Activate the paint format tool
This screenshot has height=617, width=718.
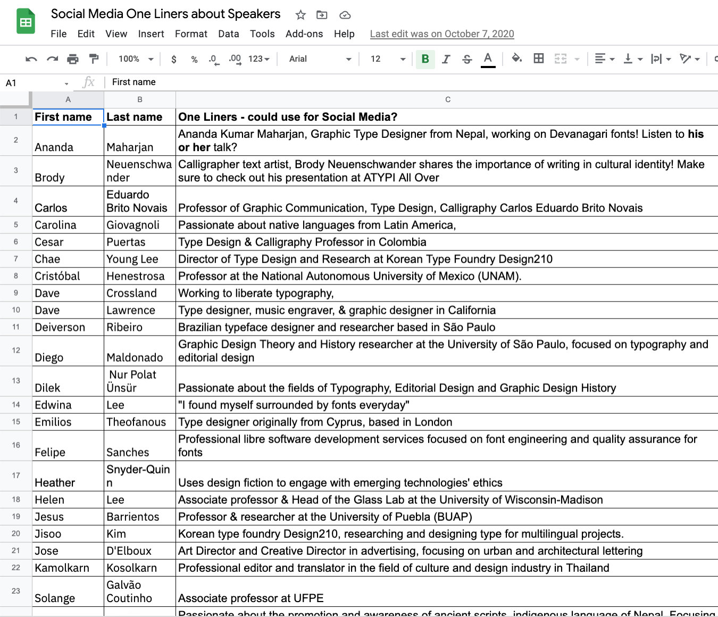tap(94, 59)
